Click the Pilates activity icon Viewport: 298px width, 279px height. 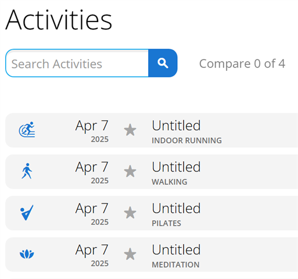tap(27, 213)
